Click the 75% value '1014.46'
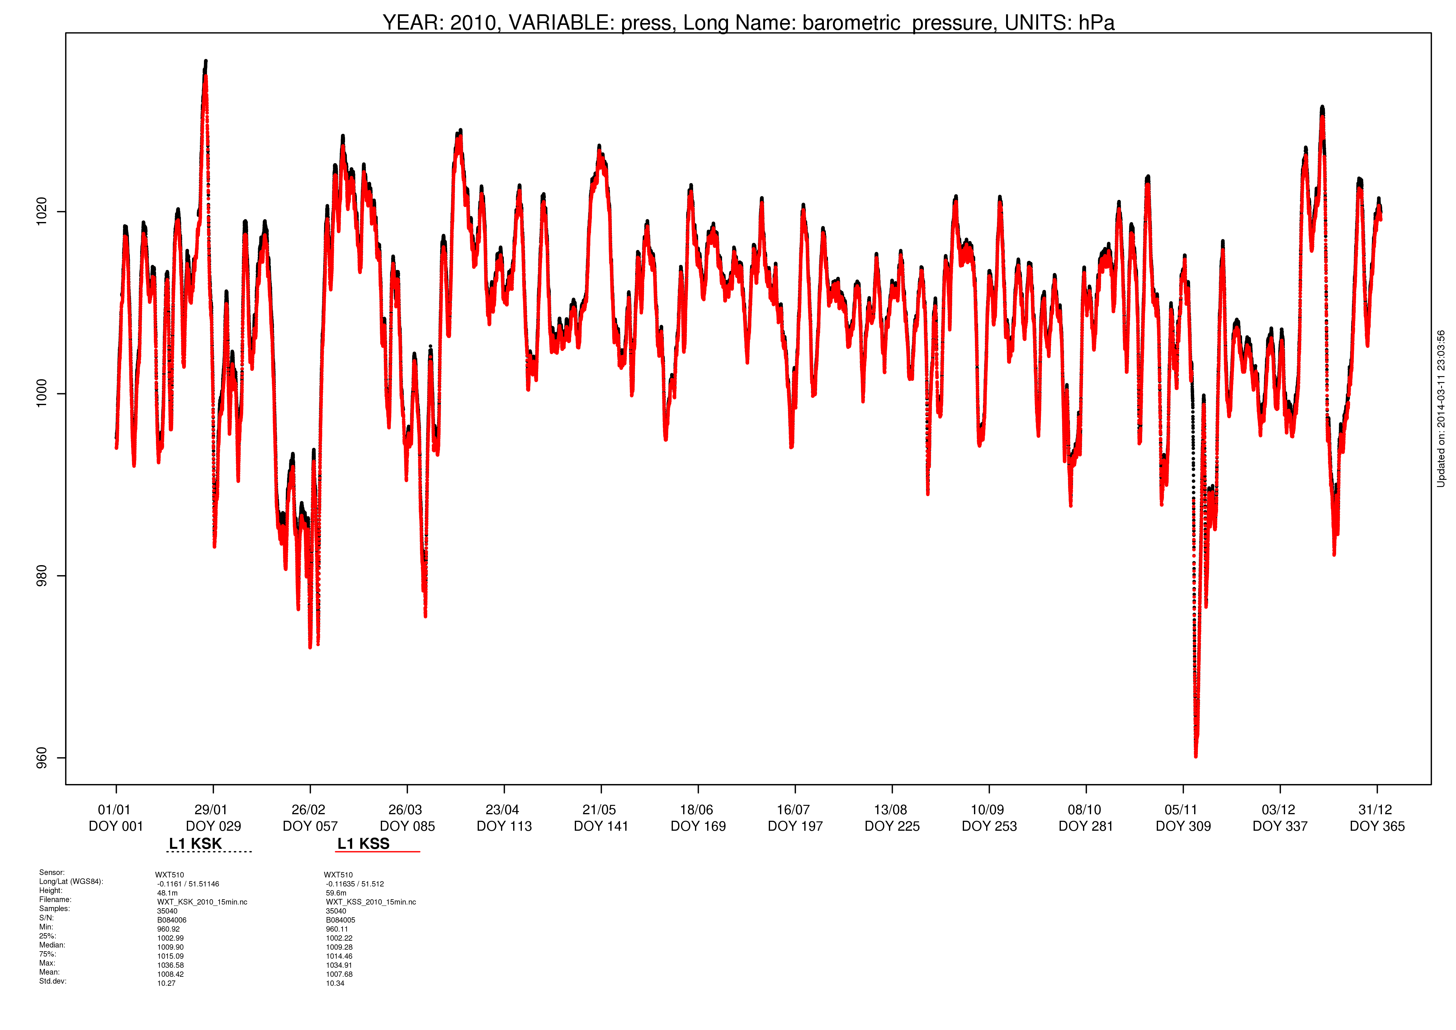Screen dimensions: 1456x1030 pos(339,957)
